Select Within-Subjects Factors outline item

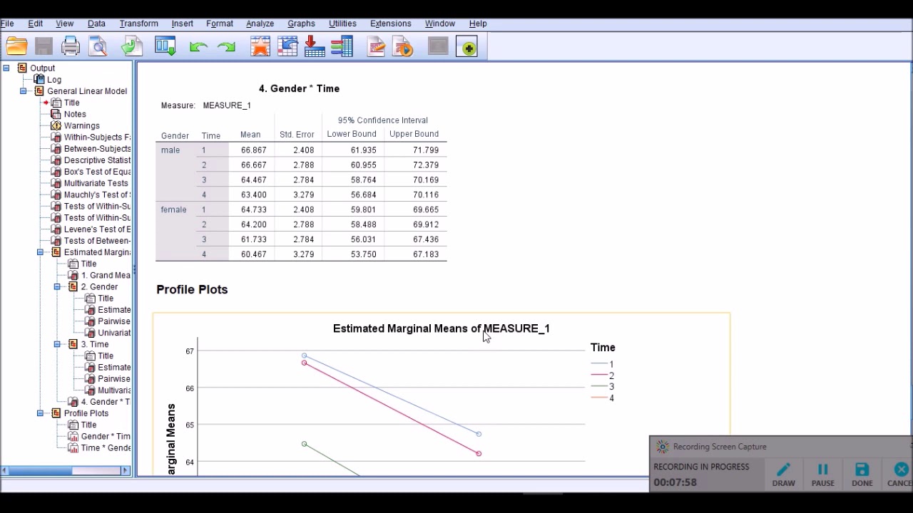pyautogui.click(x=97, y=137)
